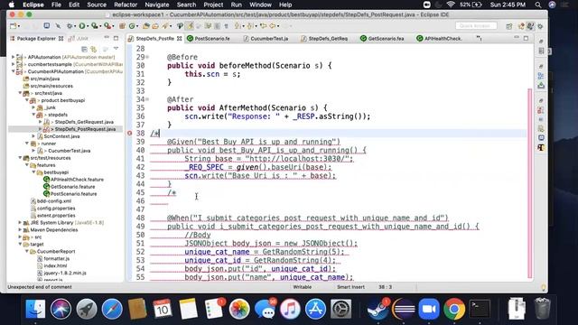Click the Quick Access search field
578x325 pixels.
[x=476, y=26]
